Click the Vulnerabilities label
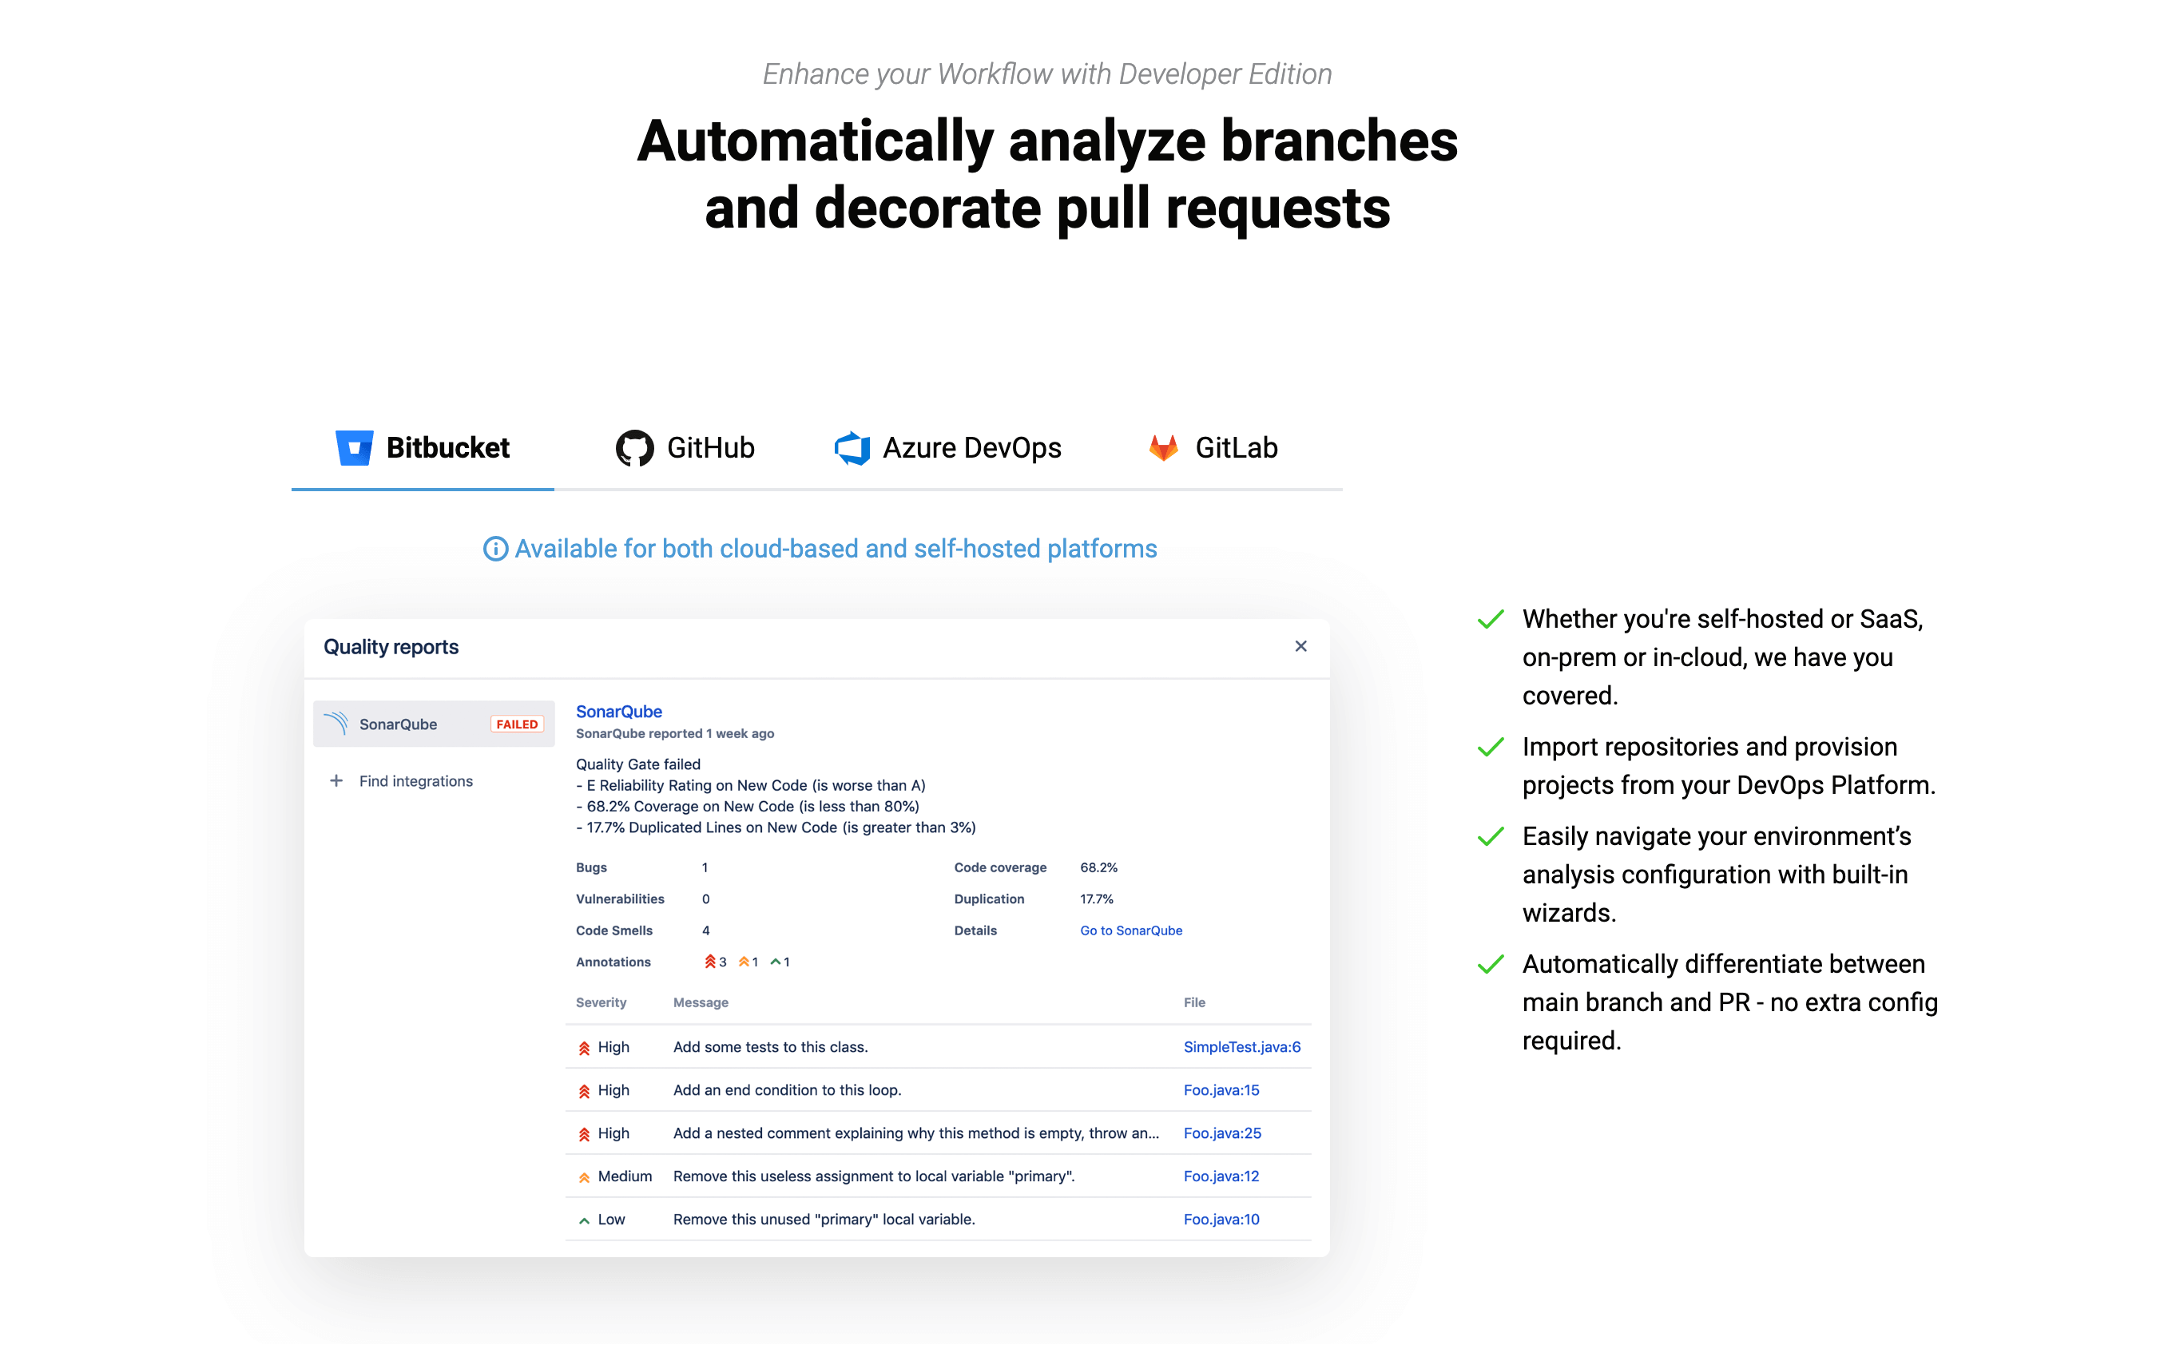Screen dimensions: 2160x1345 tap(619, 899)
